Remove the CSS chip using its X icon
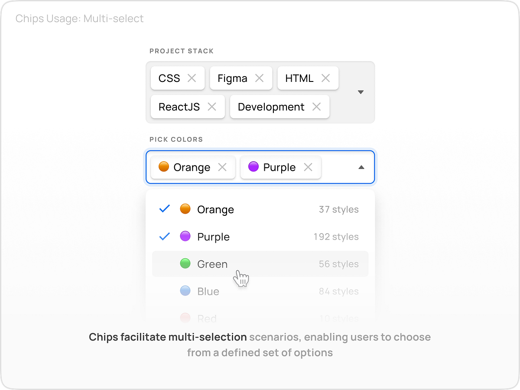This screenshot has height=390, width=520. click(x=191, y=78)
